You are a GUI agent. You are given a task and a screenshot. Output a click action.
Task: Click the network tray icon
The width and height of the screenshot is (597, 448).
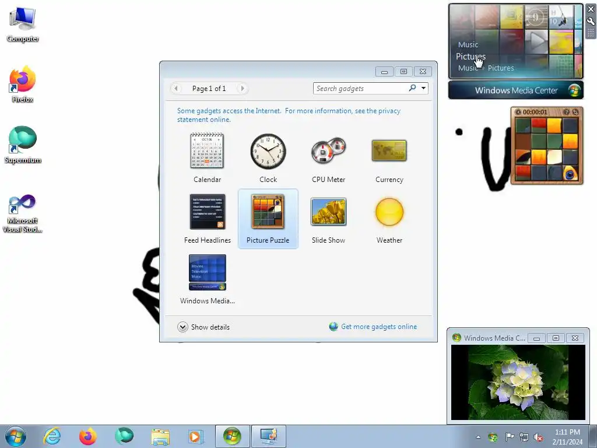[524, 437]
